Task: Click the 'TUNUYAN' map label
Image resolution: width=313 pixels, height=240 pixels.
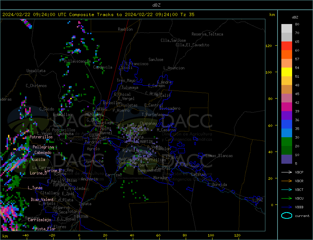Action: (x=81, y=217)
